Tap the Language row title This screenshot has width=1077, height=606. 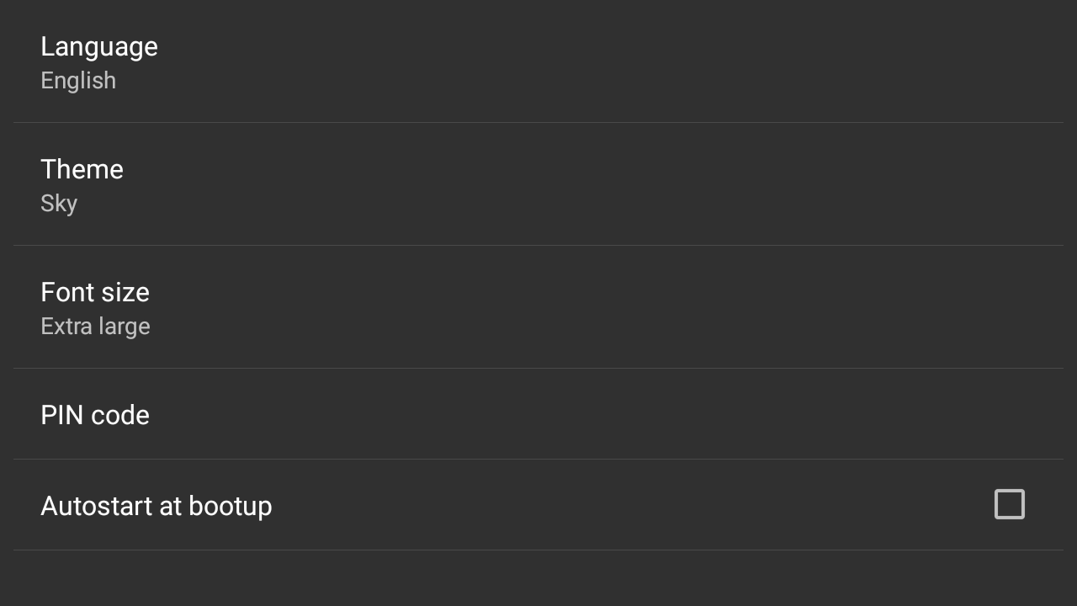(x=99, y=46)
